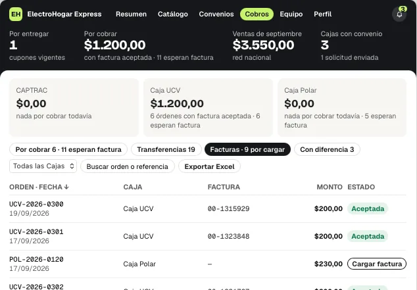Screen dimensions: 417x290
Task: Click the MONTO column header
Action: coord(330,187)
